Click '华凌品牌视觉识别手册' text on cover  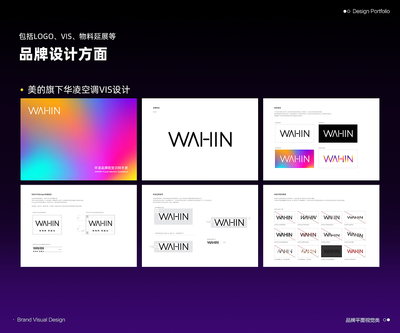(x=111, y=168)
